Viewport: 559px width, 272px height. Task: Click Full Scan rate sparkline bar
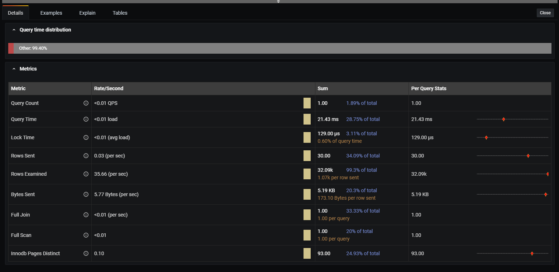coord(307,235)
